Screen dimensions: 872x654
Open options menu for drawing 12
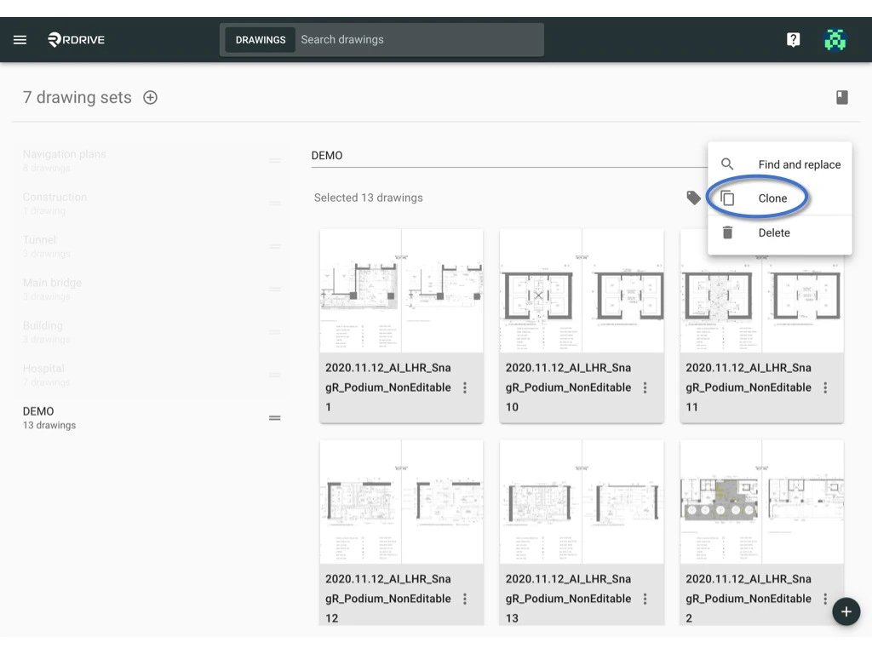tap(465, 599)
